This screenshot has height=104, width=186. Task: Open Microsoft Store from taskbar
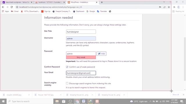64,101
